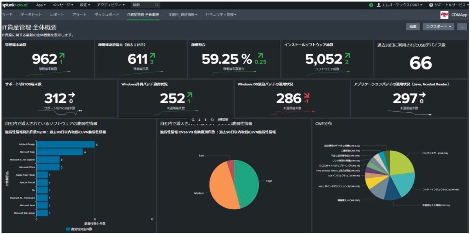The image size is (470, 234).
Task: Open the ダッシュボード tab
Action: pyautogui.click(x=107, y=14)
